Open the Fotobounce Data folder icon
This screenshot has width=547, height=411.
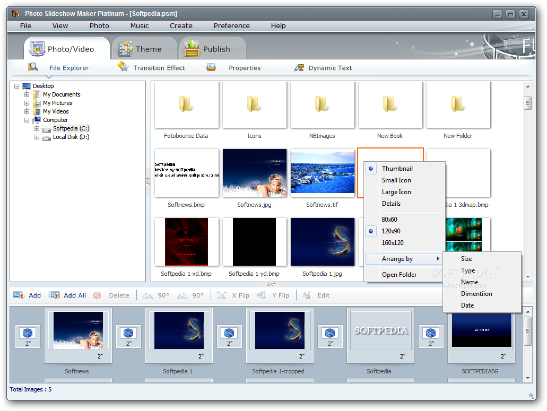186,104
